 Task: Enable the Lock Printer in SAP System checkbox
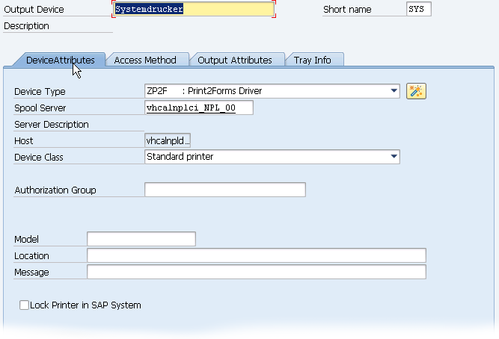coord(25,305)
